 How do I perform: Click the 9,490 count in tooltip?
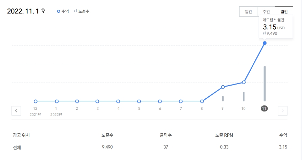pos(272,33)
